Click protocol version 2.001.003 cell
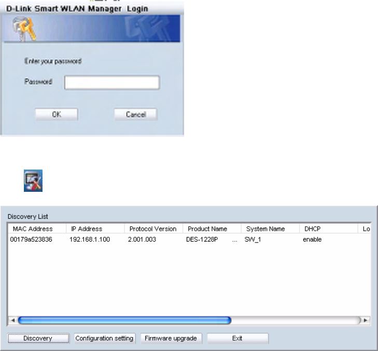Screen dimensions: 378x351 142,240
